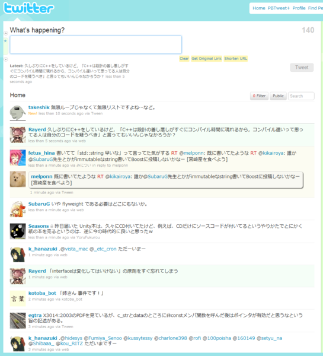Open the fetus_hina username link

click(x=41, y=153)
